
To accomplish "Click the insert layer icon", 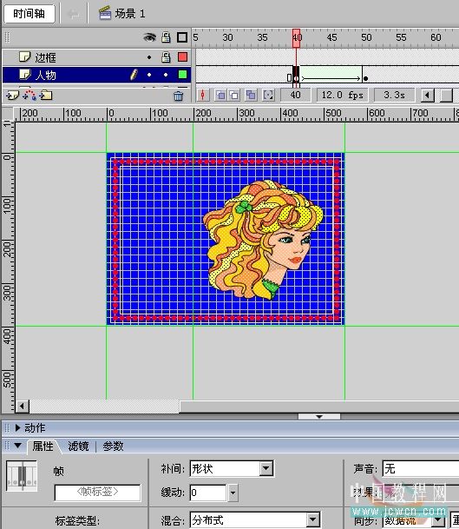I will (x=12, y=96).
